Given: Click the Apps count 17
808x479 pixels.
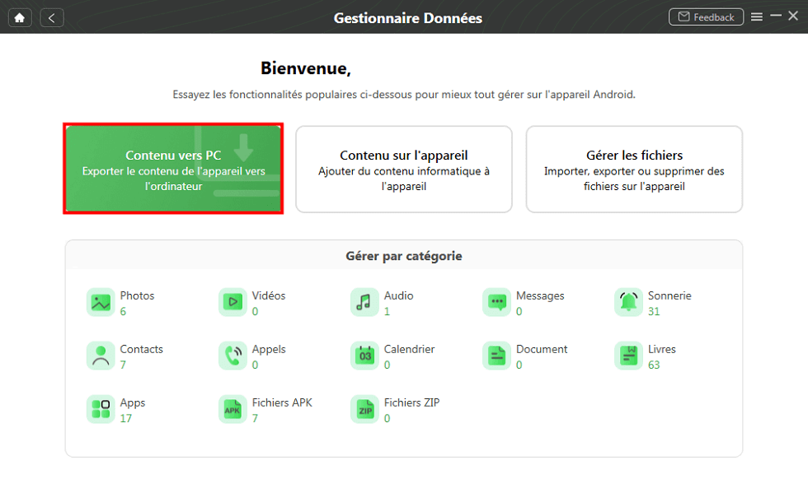Looking at the screenshot, I should (125, 419).
